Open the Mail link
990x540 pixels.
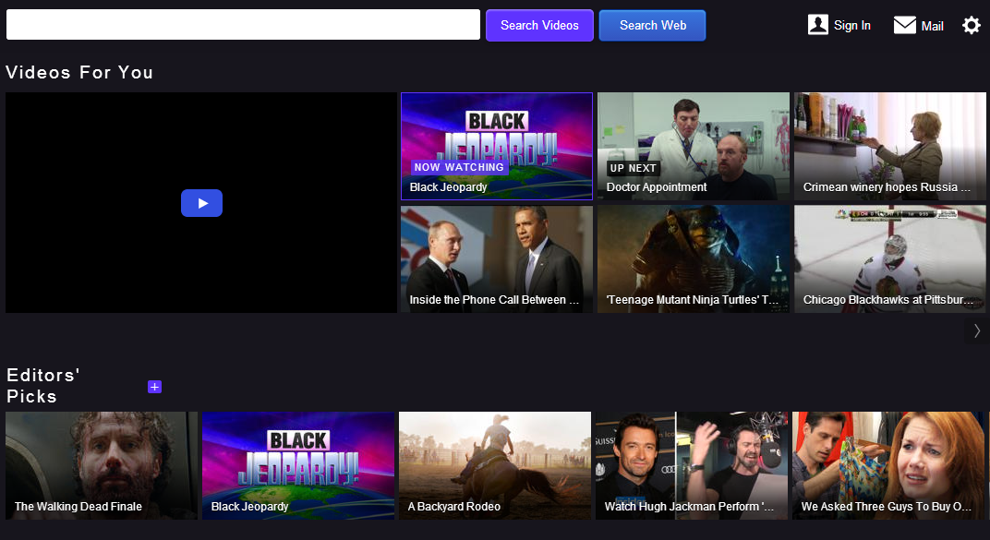[932, 26]
